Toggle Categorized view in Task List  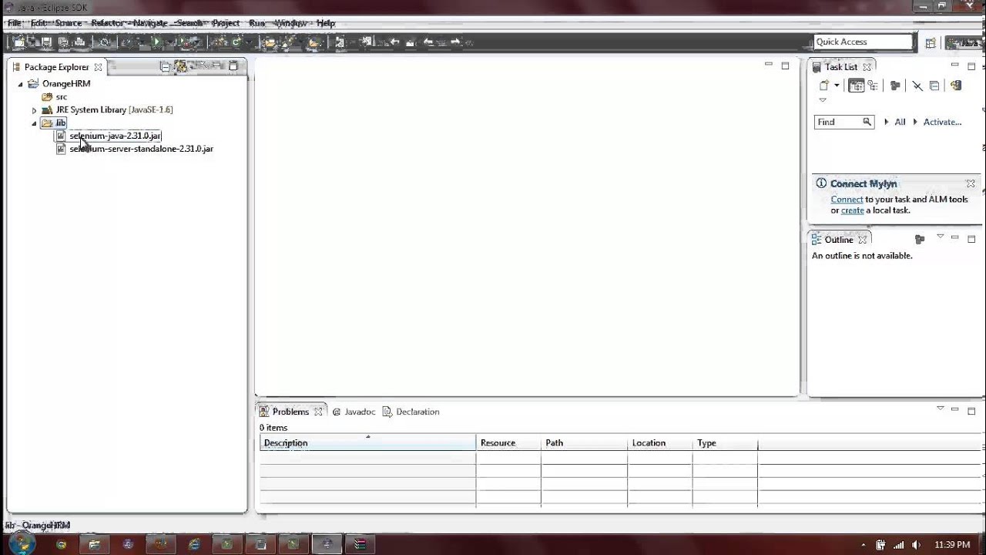tap(856, 86)
